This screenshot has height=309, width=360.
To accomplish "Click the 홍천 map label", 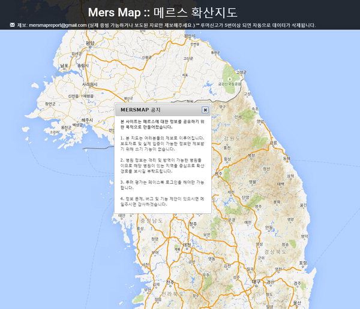I will 227,148.
